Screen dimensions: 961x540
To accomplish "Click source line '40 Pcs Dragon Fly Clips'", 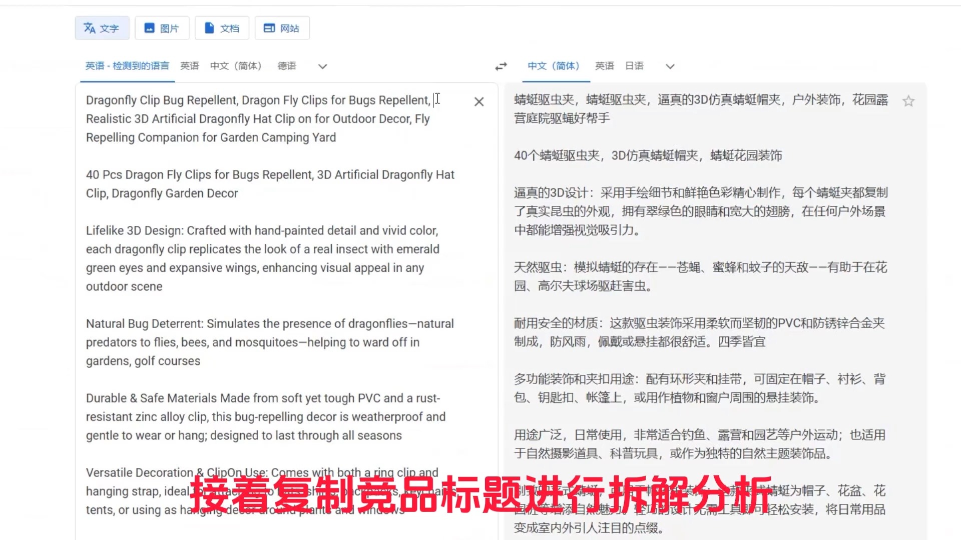I will (x=270, y=184).
